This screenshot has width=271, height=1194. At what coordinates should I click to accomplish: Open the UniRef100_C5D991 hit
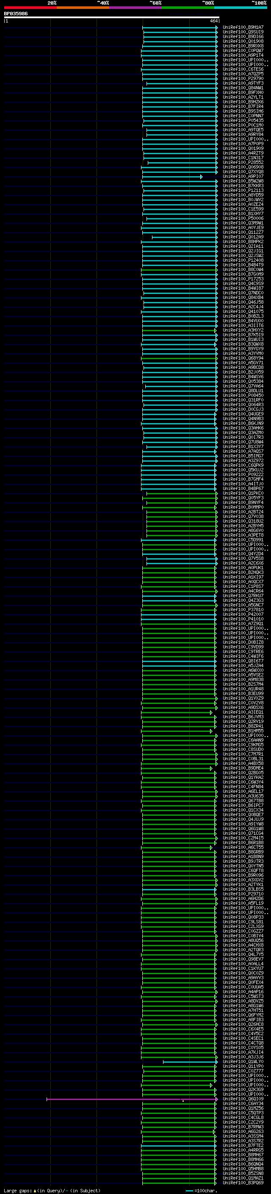click(x=243, y=540)
